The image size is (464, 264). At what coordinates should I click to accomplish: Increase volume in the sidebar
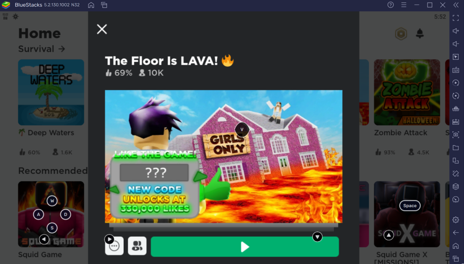pos(456,31)
